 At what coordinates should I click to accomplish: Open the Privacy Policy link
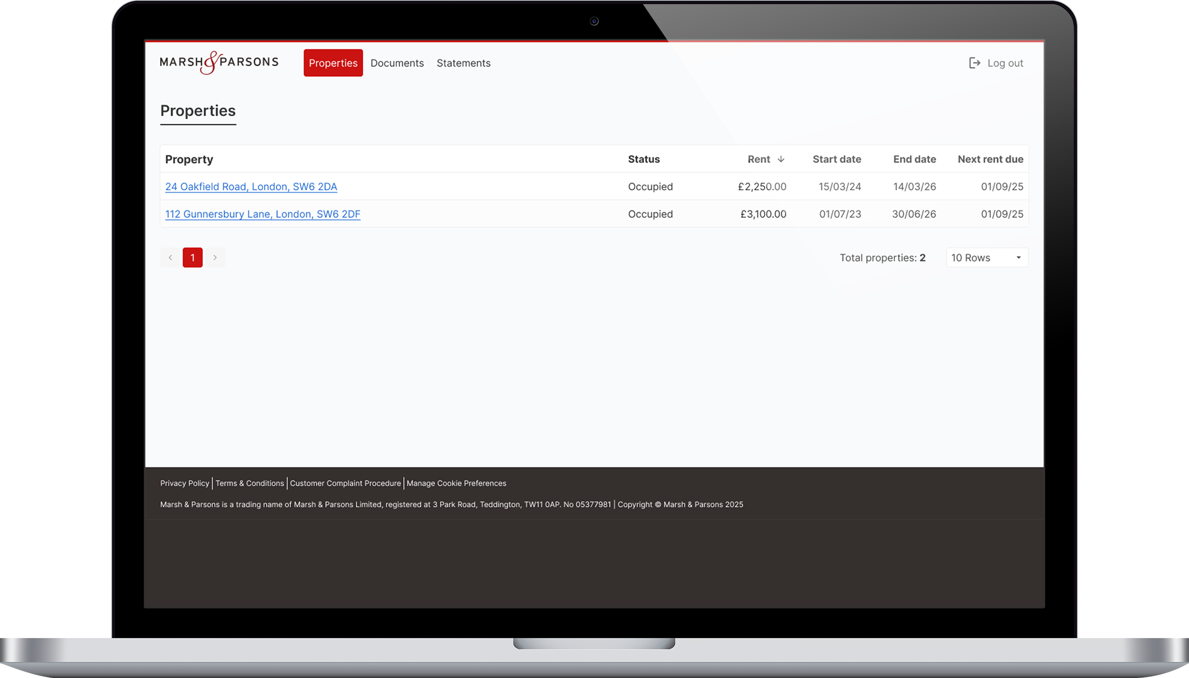184,483
